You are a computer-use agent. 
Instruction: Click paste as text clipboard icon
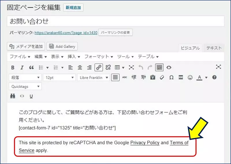(x=153, y=77)
